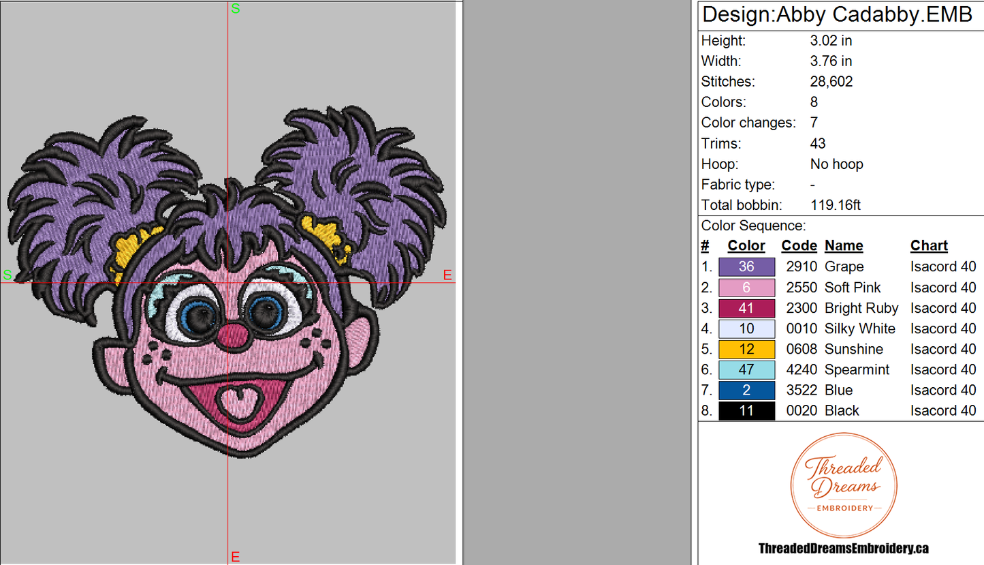Click thread code 0608
Screen dimensions: 984x565
801,349
